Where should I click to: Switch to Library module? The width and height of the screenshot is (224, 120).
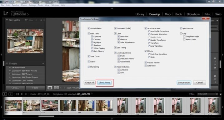pos(140,14)
